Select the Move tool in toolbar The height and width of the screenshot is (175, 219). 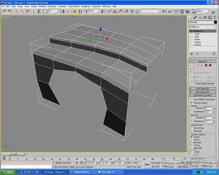pyautogui.click(x=75, y=11)
